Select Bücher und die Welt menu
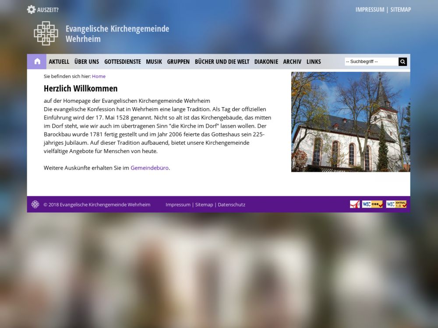The width and height of the screenshot is (438, 328). [x=222, y=62]
